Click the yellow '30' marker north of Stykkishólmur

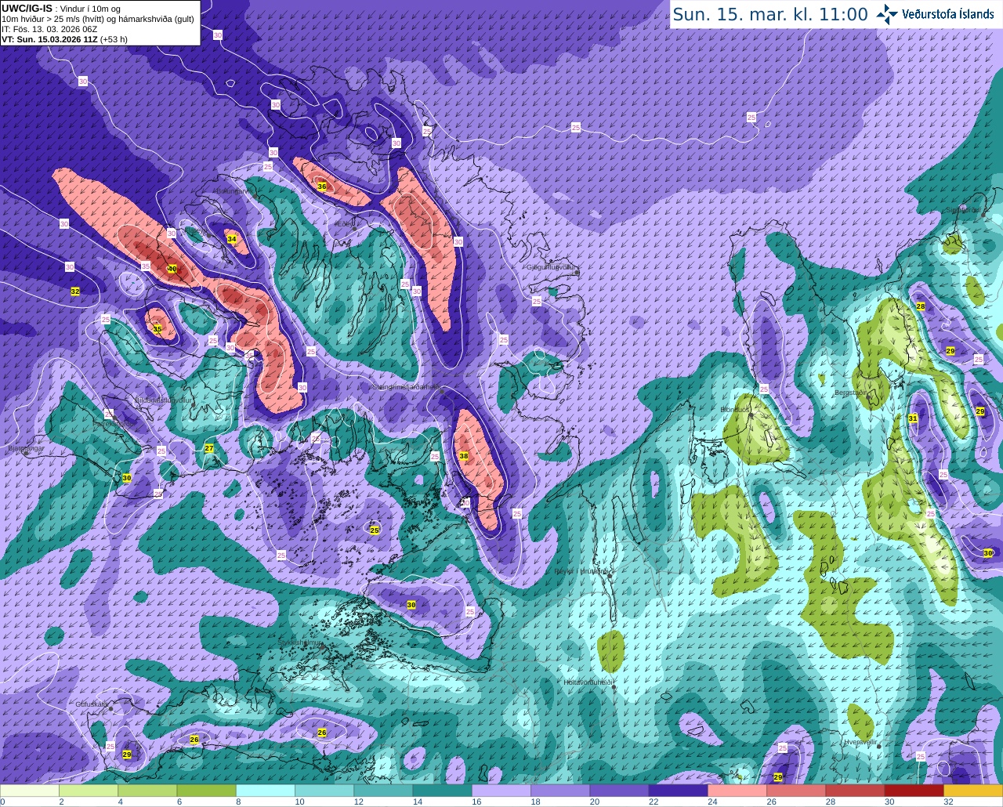(411, 605)
